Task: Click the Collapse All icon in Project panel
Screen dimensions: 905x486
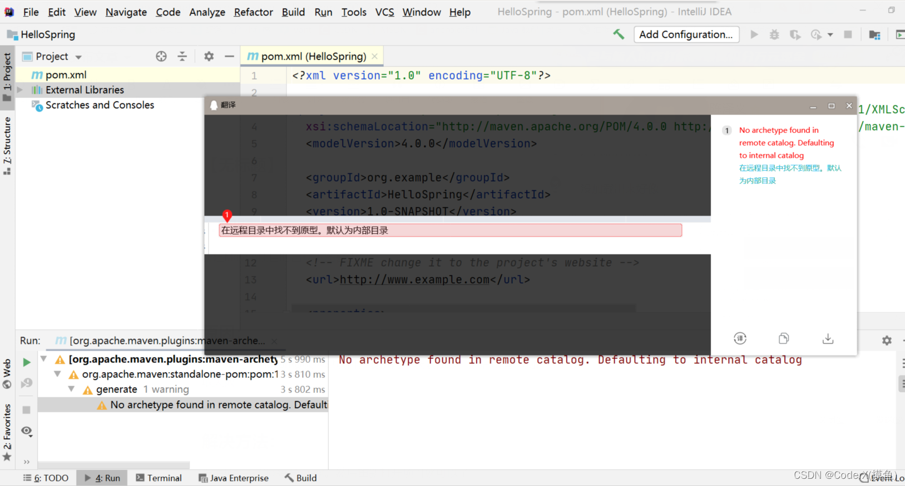Action: (x=182, y=56)
